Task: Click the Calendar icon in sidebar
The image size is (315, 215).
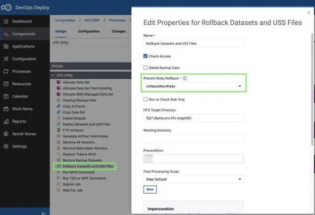Action: click(x=6, y=96)
